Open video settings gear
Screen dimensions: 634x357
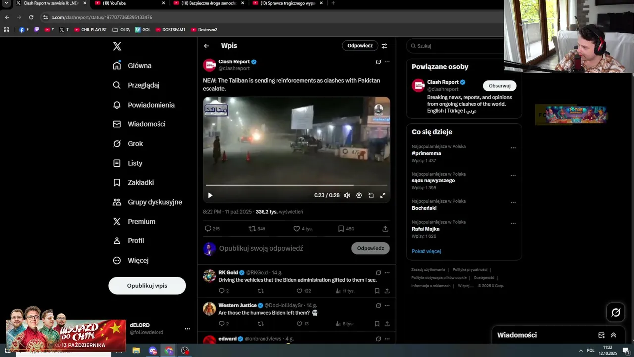tap(359, 195)
